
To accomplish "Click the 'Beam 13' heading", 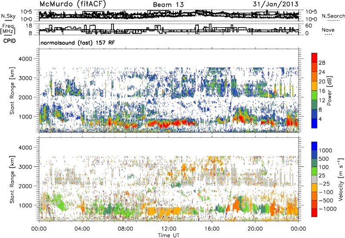I will tap(168, 5).
